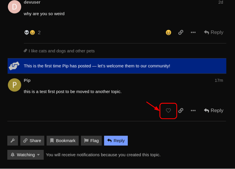The width and height of the screenshot is (235, 169).
Task: View alien reaction on devuser's post
Action: click(27, 33)
